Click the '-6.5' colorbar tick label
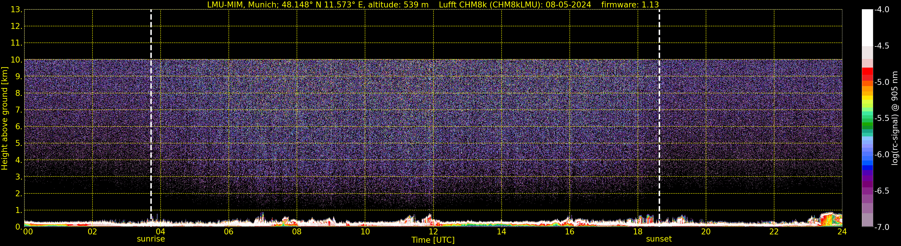This screenshot has width=901, height=246. (881, 191)
